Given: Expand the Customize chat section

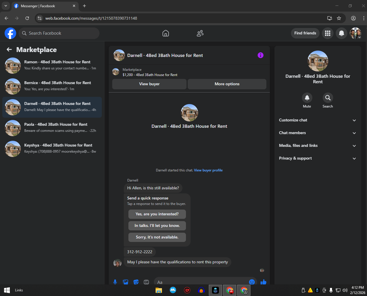Looking at the screenshot, I should click(x=318, y=120).
